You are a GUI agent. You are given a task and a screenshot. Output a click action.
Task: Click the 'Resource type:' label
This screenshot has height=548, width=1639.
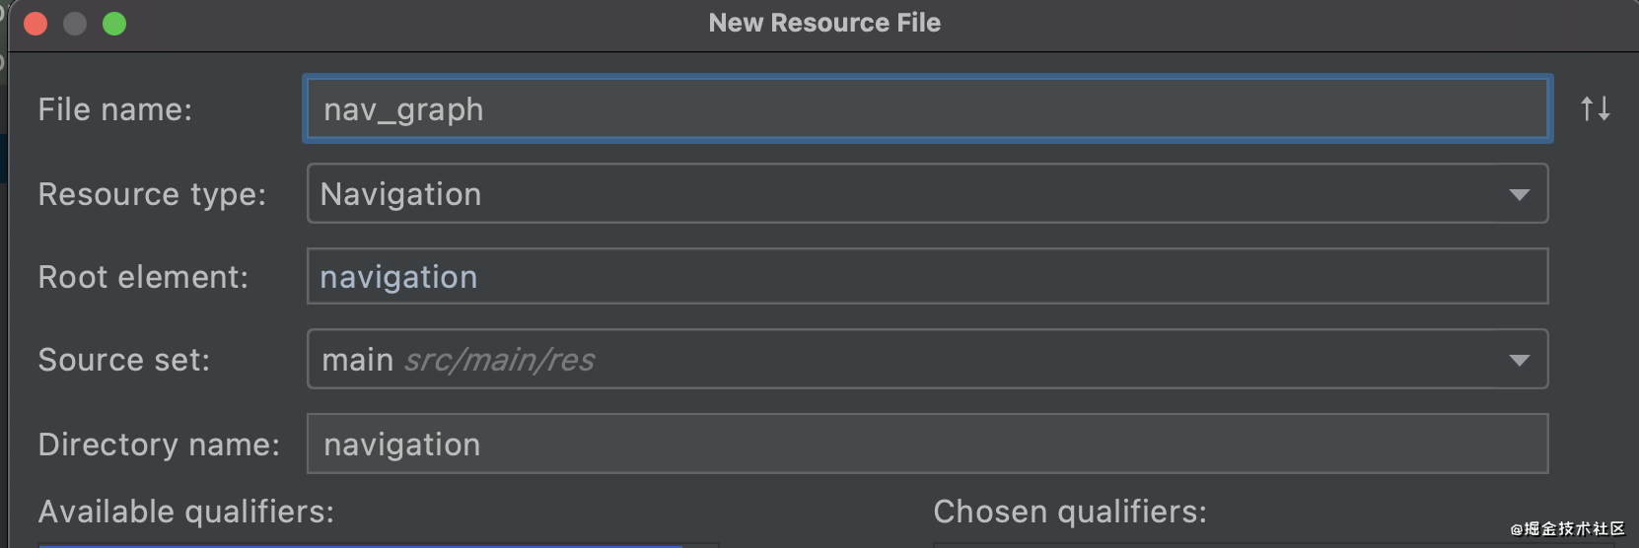click(152, 194)
